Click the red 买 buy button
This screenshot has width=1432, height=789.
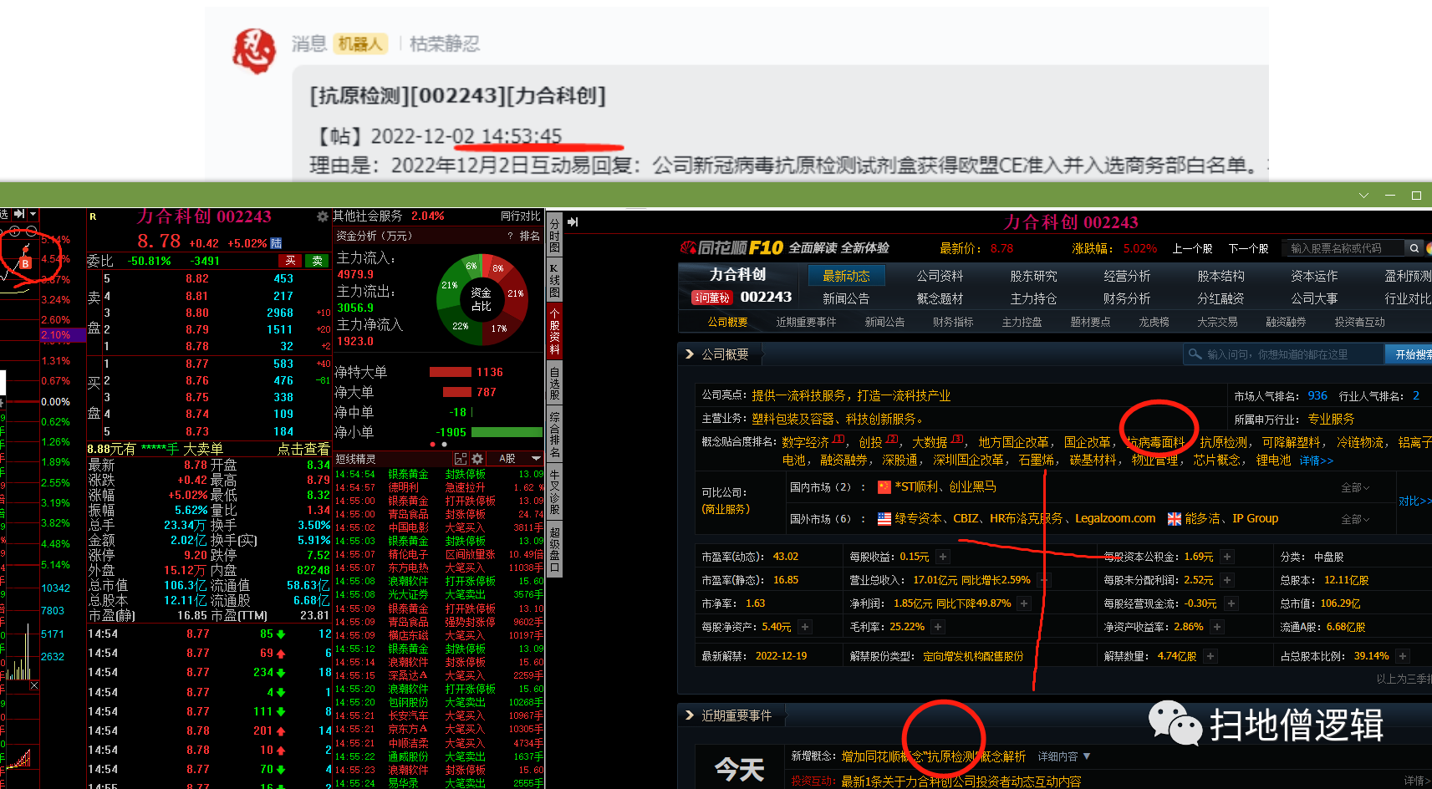coord(290,261)
